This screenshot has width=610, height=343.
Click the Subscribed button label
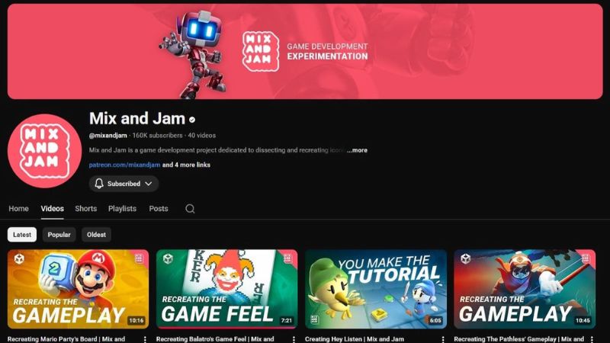(x=124, y=184)
